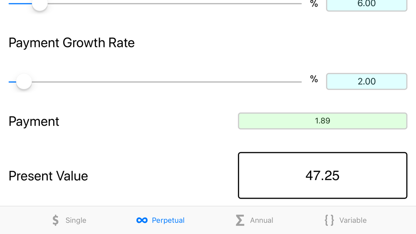Click the Present Value label text
The height and width of the screenshot is (234, 416).
(x=48, y=176)
